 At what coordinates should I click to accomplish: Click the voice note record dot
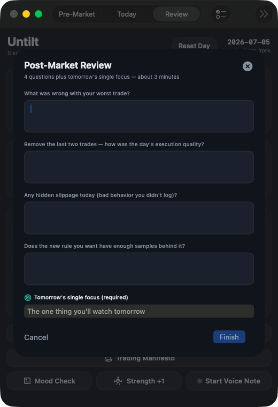tap(199, 381)
